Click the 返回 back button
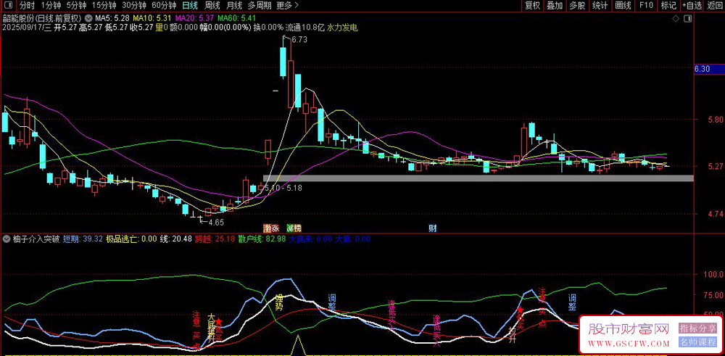The width and height of the screenshot is (725, 356). [x=715, y=6]
